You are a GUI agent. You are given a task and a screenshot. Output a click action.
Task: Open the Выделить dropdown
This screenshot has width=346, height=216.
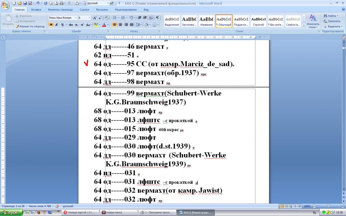click(333, 26)
